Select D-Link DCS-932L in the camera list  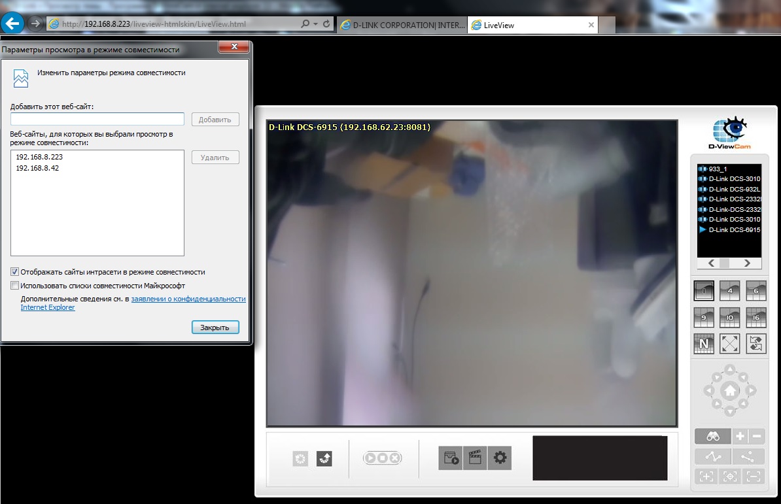click(729, 189)
